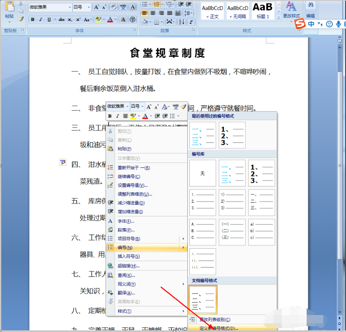Choose 调整列表缩进(U)... in context menu
Image resolution: width=346 pixels, height=332 pixels.
click(147, 194)
